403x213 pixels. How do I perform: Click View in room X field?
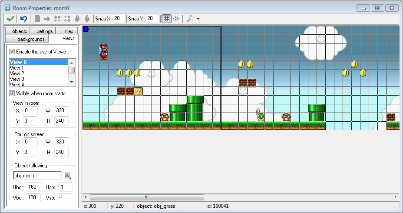[30, 110]
